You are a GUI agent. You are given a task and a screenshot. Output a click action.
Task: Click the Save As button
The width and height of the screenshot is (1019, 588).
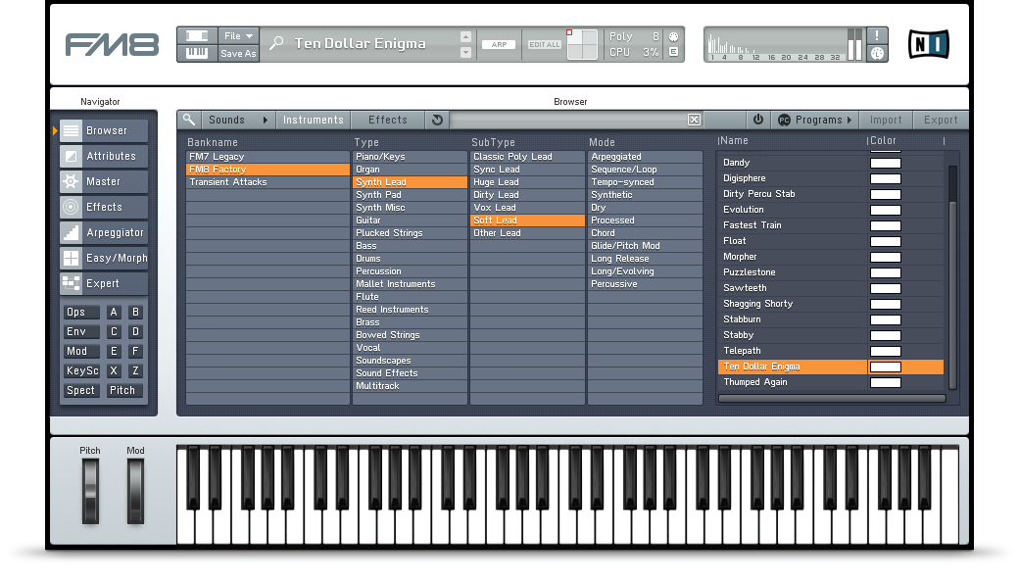coord(238,53)
